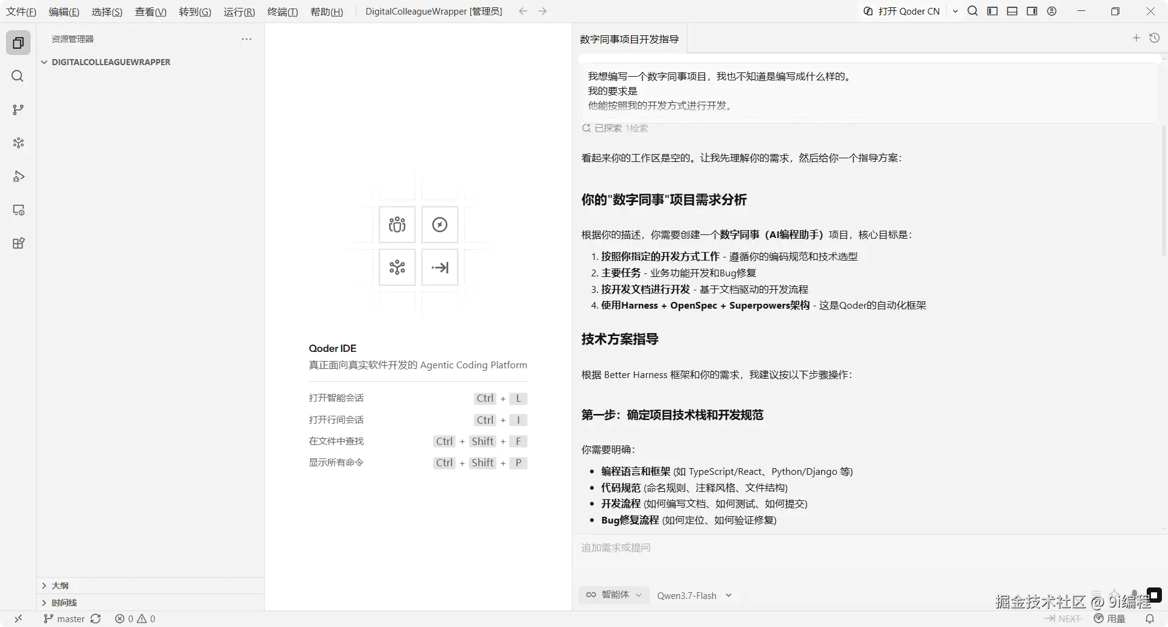Open the Remote Explorer view

tap(18, 210)
